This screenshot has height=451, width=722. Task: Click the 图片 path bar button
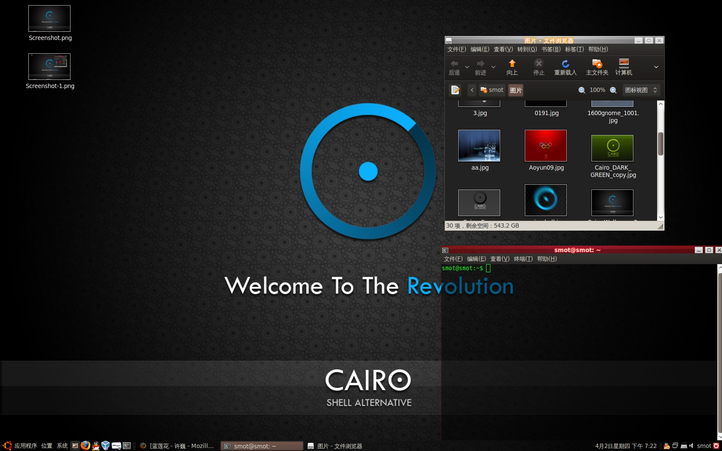coord(516,90)
